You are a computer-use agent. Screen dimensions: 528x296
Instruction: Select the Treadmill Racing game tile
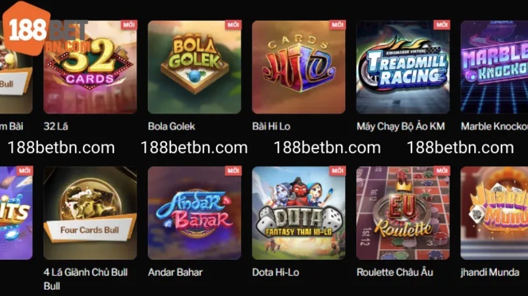tap(403, 67)
